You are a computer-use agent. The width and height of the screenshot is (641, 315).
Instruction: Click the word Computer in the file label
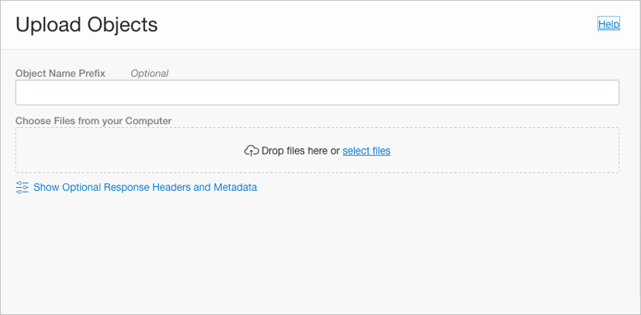coord(148,121)
